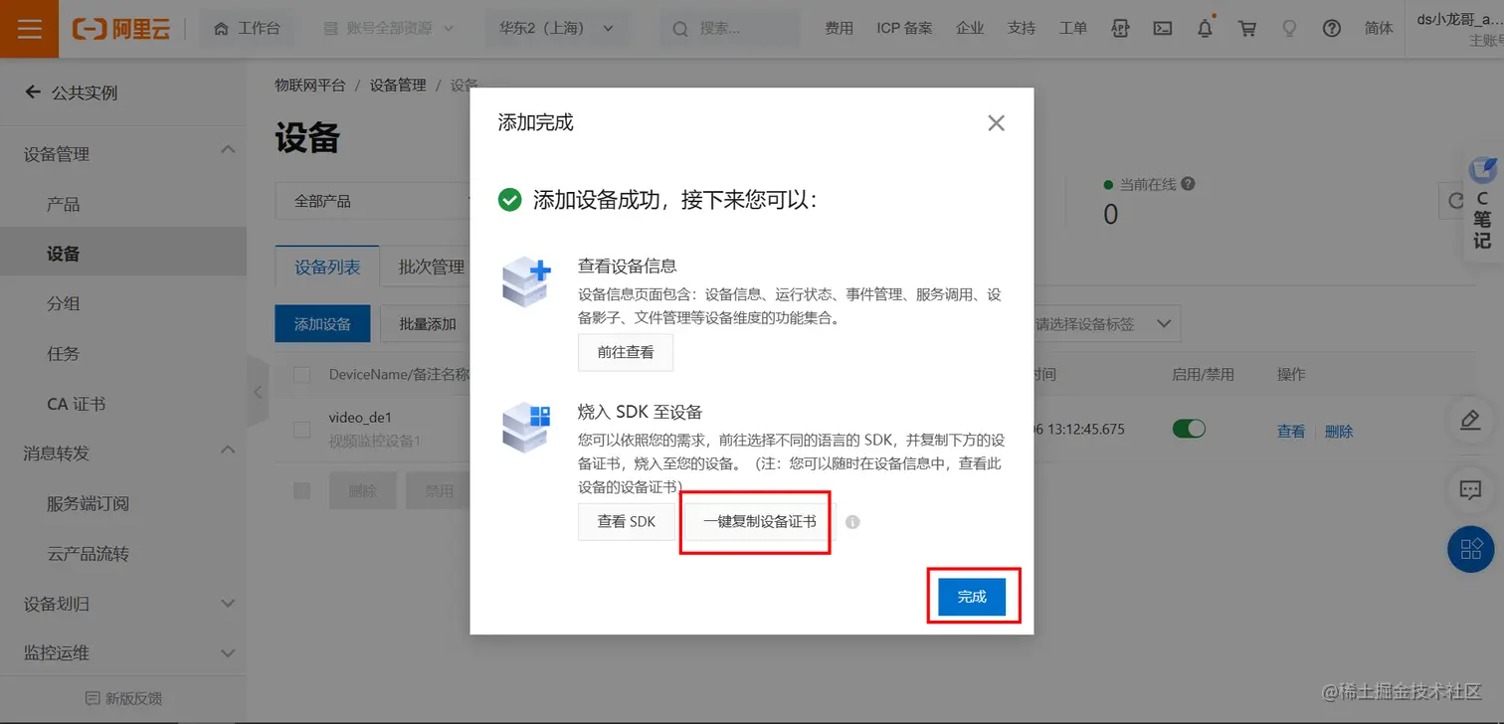Click the 物联网平台 breadcrumb
This screenshot has width=1504, height=724.
310,86
